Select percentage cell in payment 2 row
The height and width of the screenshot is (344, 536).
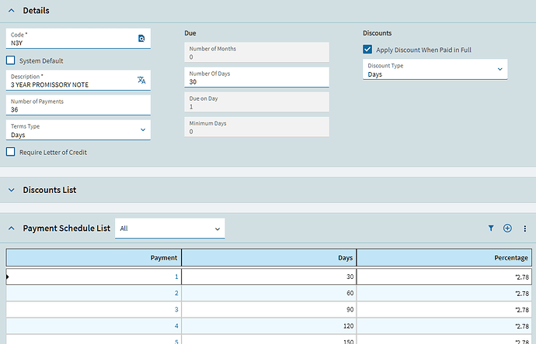(444, 293)
